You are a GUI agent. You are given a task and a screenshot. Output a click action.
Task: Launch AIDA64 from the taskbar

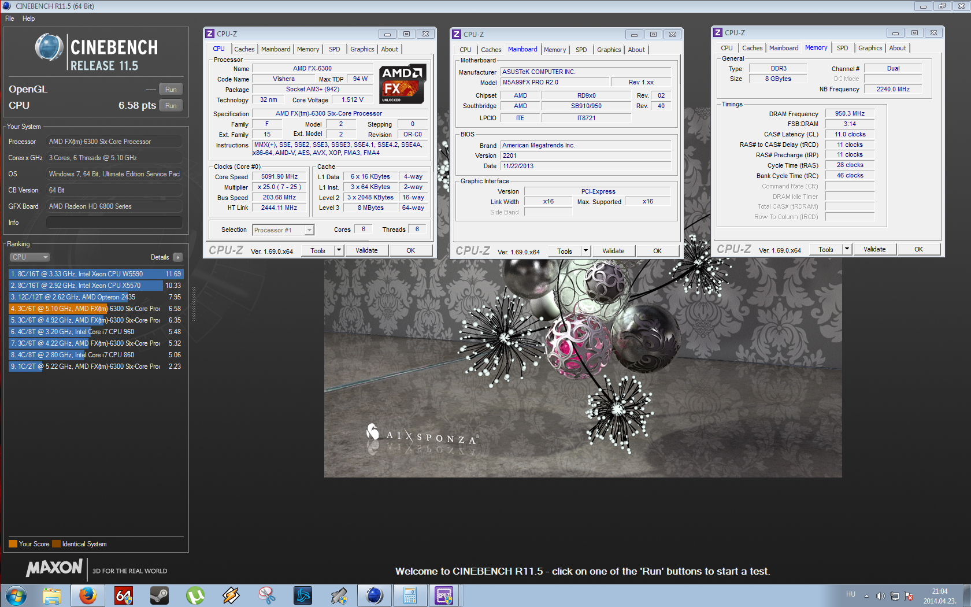[x=124, y=595]
